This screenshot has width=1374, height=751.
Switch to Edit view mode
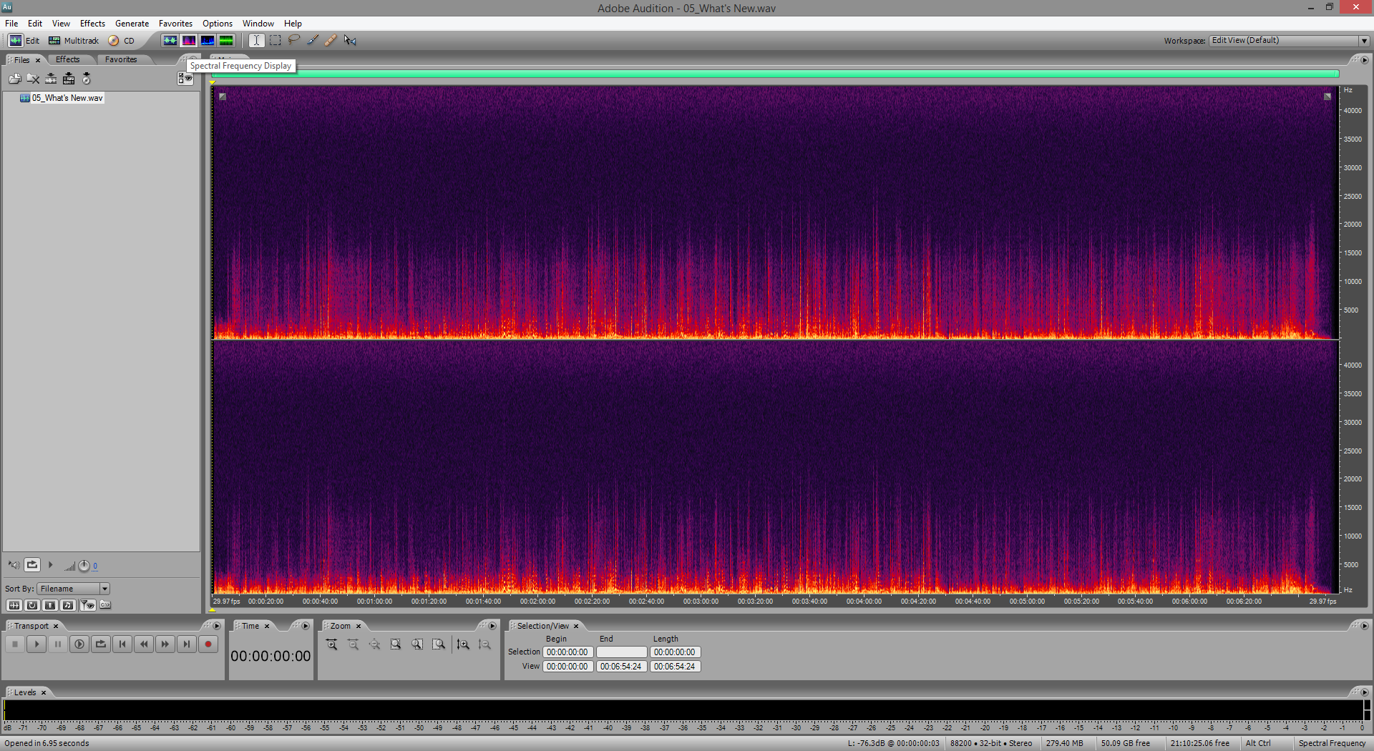pyautogui.click(x=24, y=41)
